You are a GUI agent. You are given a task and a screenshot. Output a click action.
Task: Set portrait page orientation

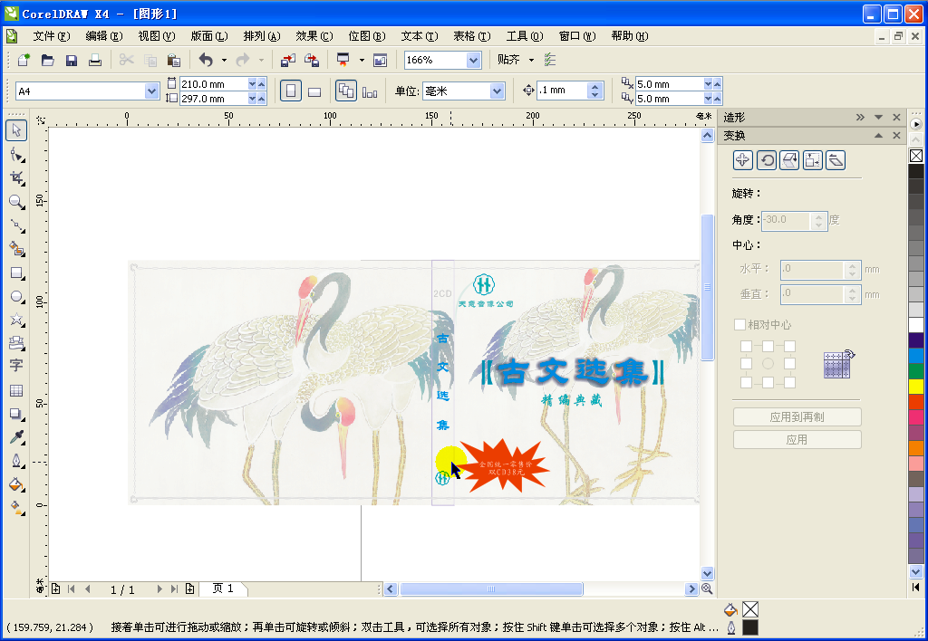291,91
